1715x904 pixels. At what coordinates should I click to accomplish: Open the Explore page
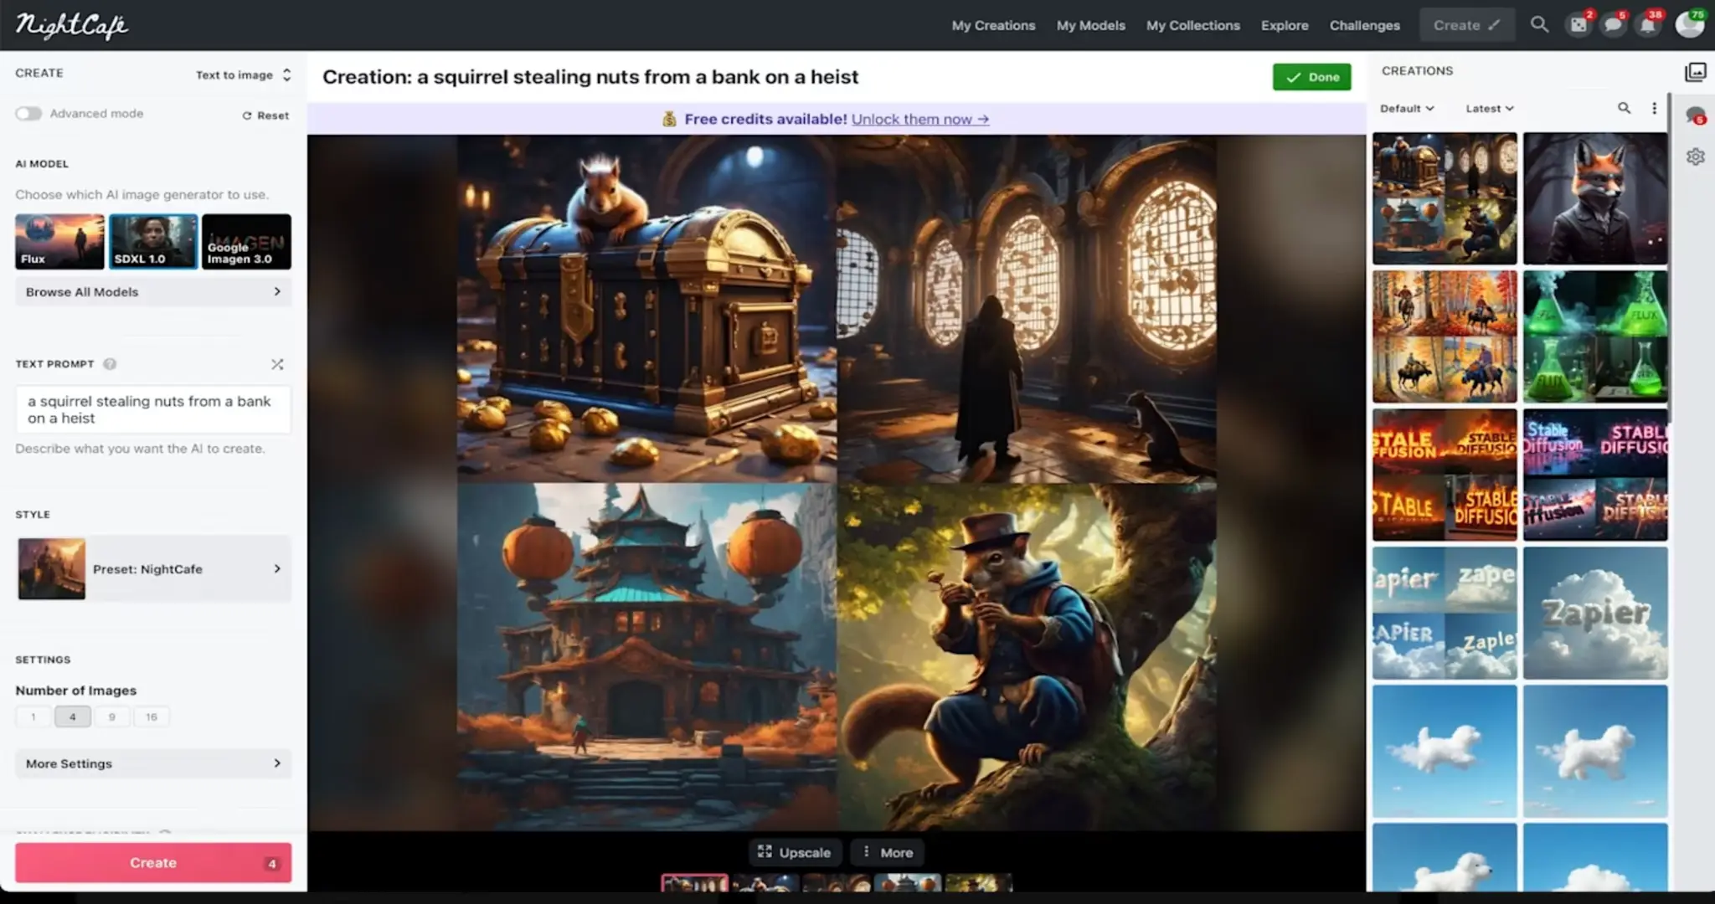pyautogui.click(x=1285, y=25)
